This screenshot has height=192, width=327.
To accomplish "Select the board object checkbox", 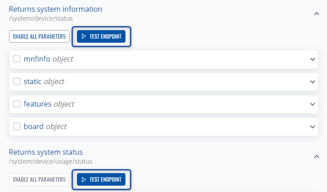I will tap(17, 126).
